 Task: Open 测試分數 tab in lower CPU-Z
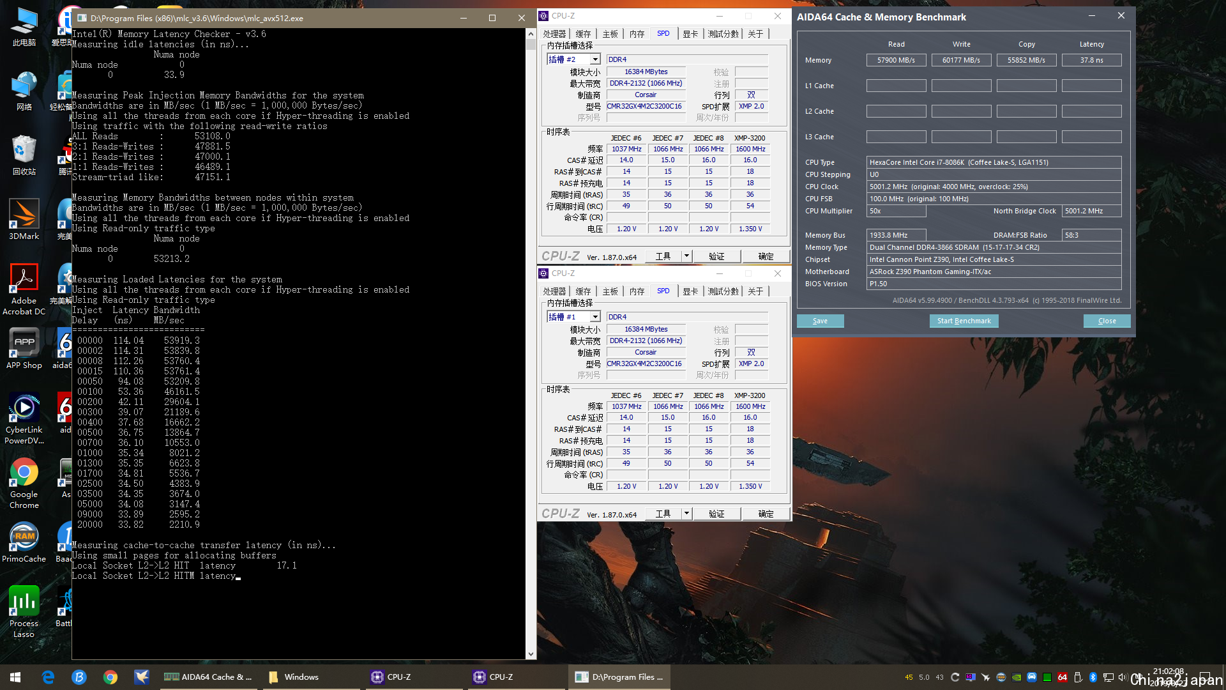[723, 291]
